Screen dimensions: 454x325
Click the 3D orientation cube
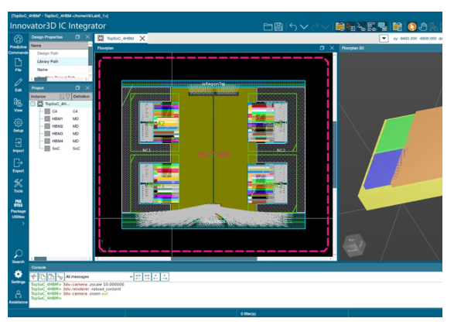click(353, 245)
